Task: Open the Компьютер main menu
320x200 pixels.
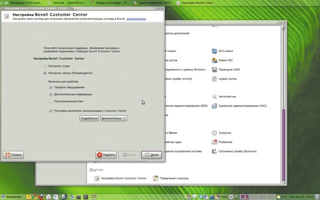Action: 11,197
